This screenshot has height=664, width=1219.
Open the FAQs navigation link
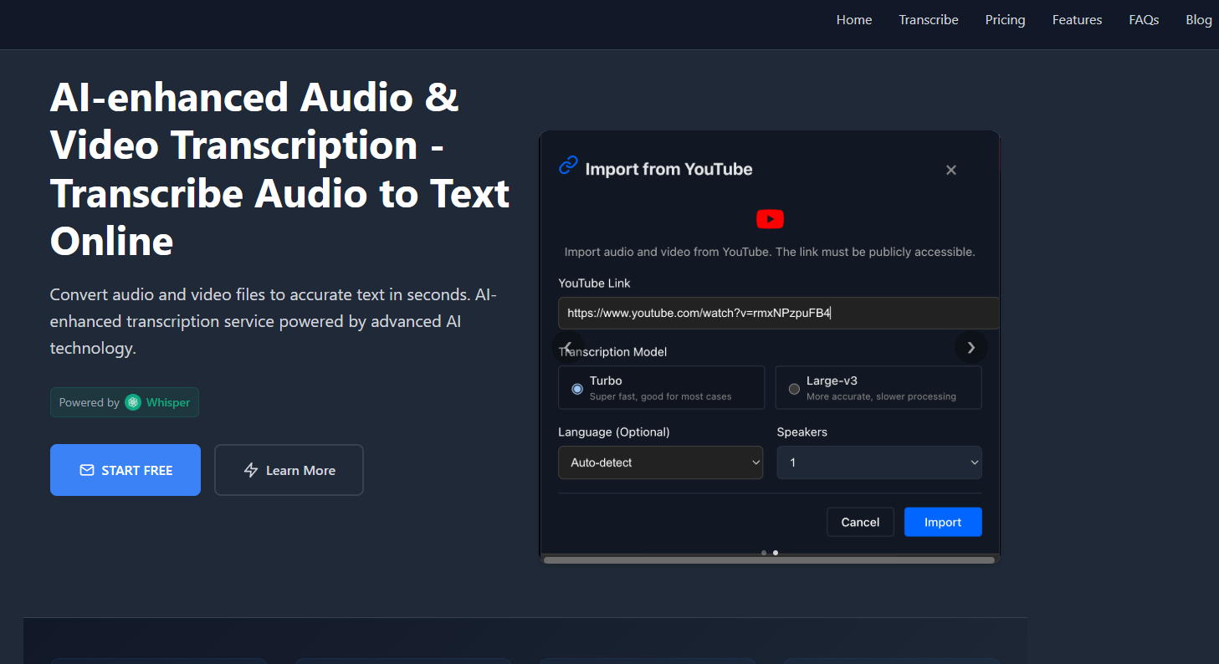tap(1144, 20)
